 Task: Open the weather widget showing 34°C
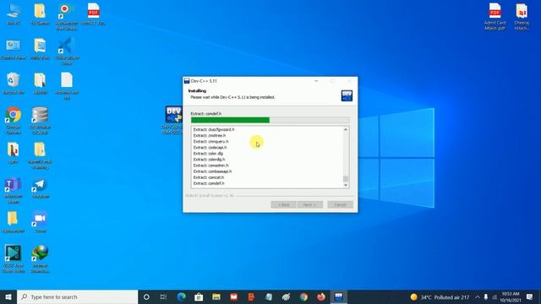coord(440,296)
